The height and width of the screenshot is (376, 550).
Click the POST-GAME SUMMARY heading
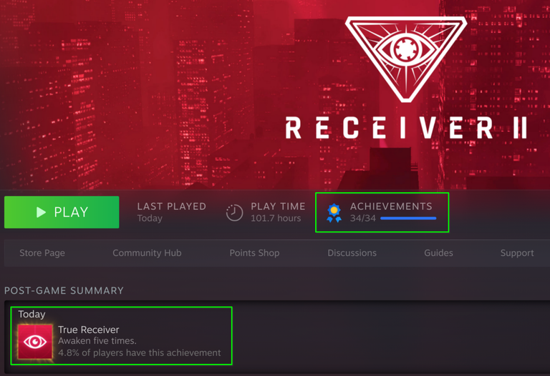click(64, 290)
